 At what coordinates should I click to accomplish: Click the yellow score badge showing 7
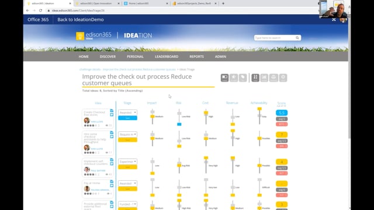click(x=282, y=135)
